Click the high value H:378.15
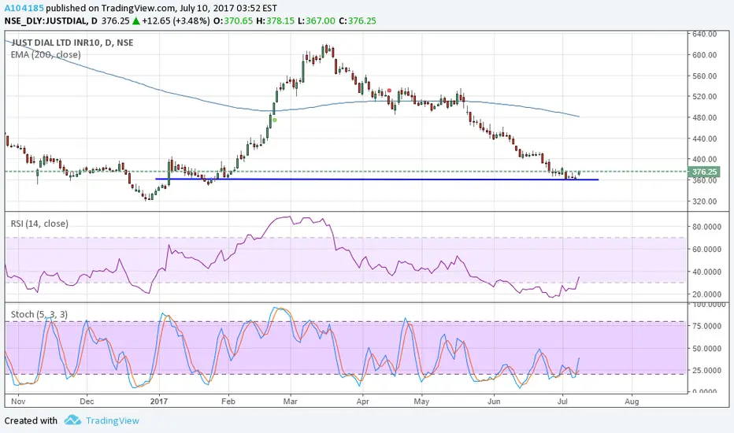This screenshot has height=433, width=734. tap(276, 20)
